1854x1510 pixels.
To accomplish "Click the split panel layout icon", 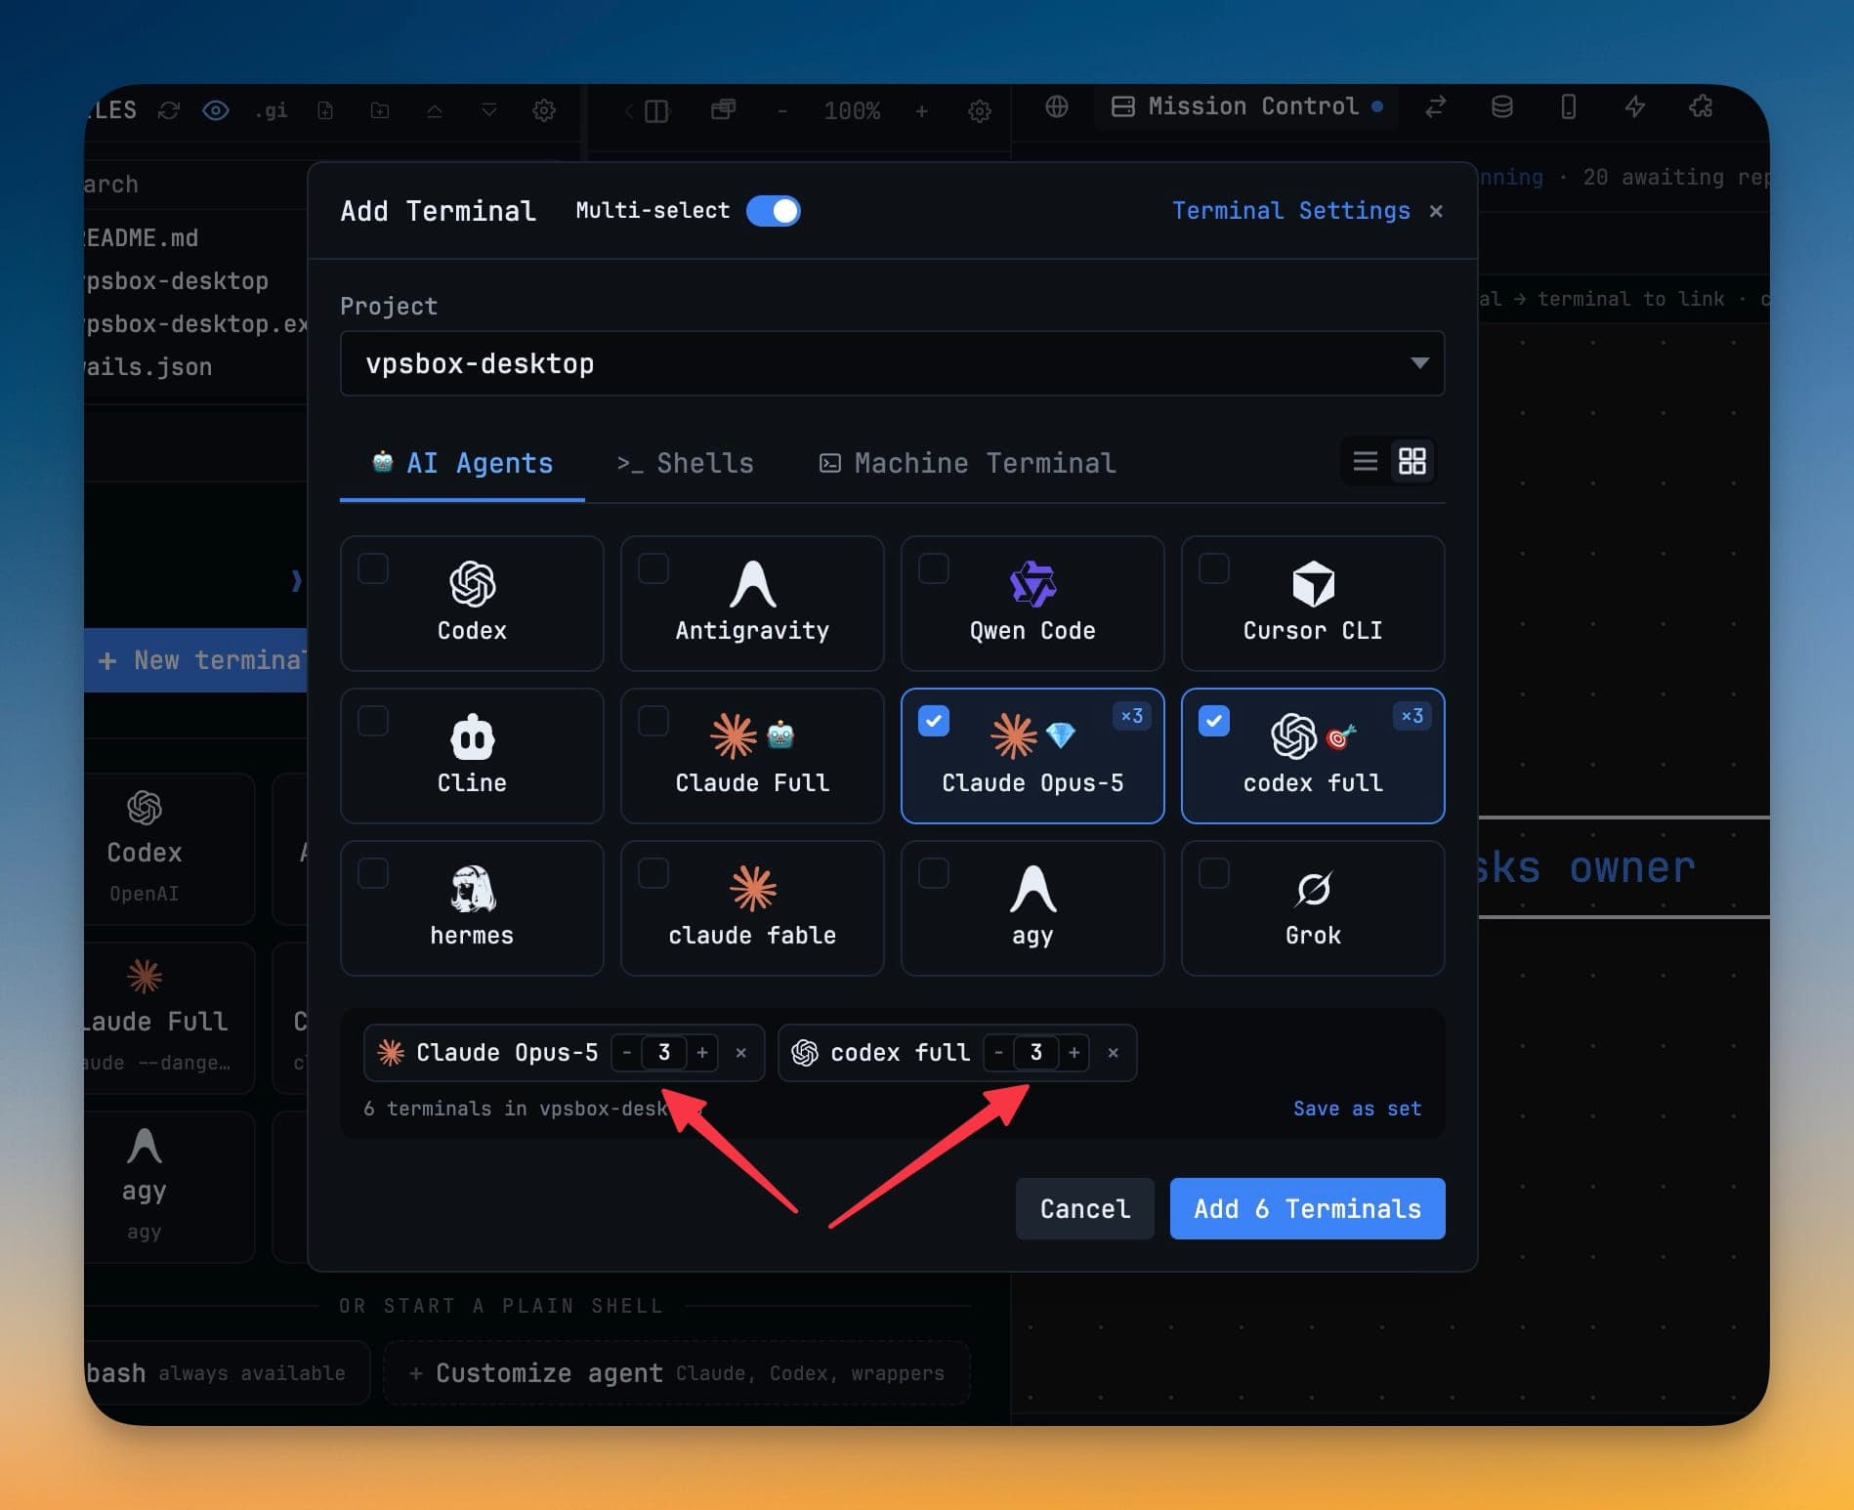I will tap(656, 111).
